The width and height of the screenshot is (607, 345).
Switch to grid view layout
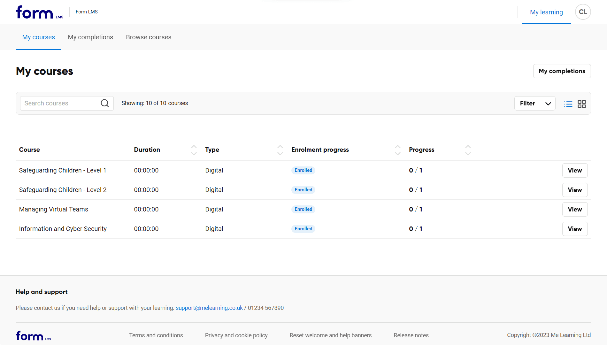click(581, 104)
